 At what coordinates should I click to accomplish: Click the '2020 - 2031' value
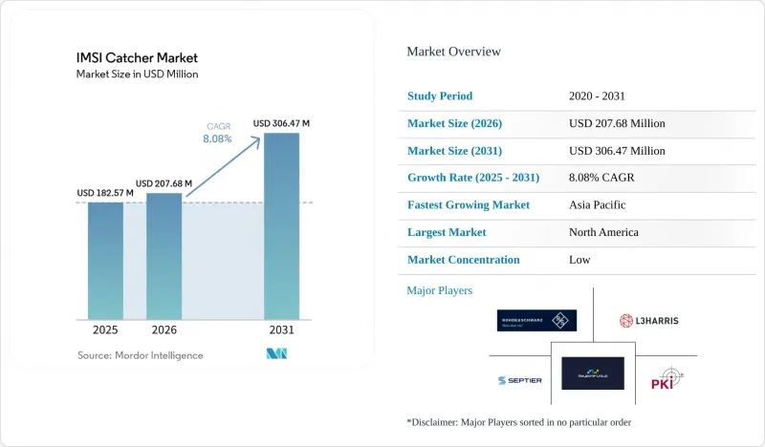tap(597, 96)
